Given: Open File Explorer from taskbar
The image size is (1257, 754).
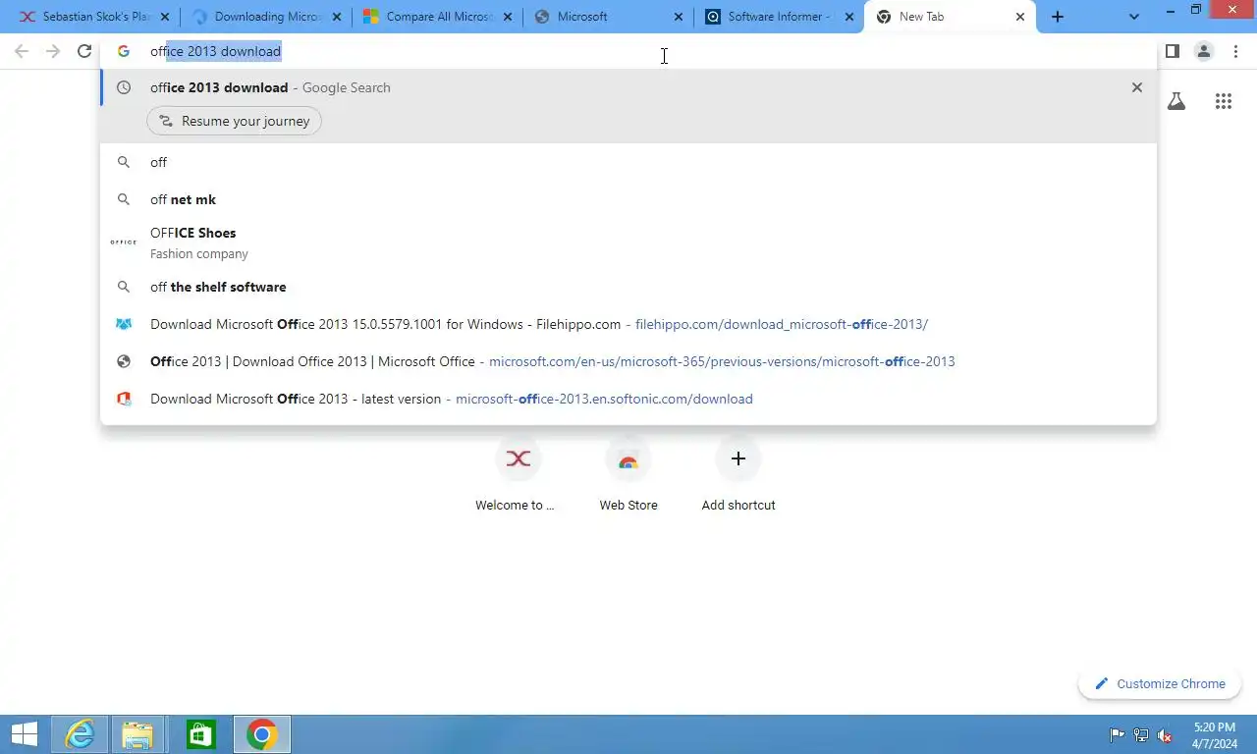Looking at the screenshot, I should click(138, 734).
